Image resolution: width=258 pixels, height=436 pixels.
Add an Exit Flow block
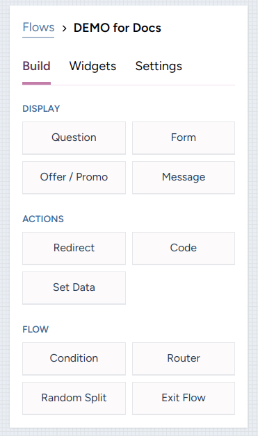pyautogui.click(x=184, y=399)
